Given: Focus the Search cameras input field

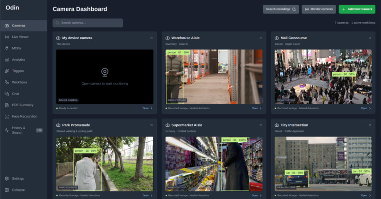Looking at the screenshot, I should [88, 23].
